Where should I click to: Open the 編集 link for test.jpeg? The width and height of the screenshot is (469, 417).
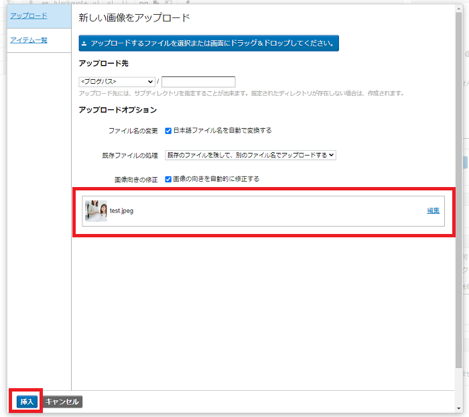433,211
